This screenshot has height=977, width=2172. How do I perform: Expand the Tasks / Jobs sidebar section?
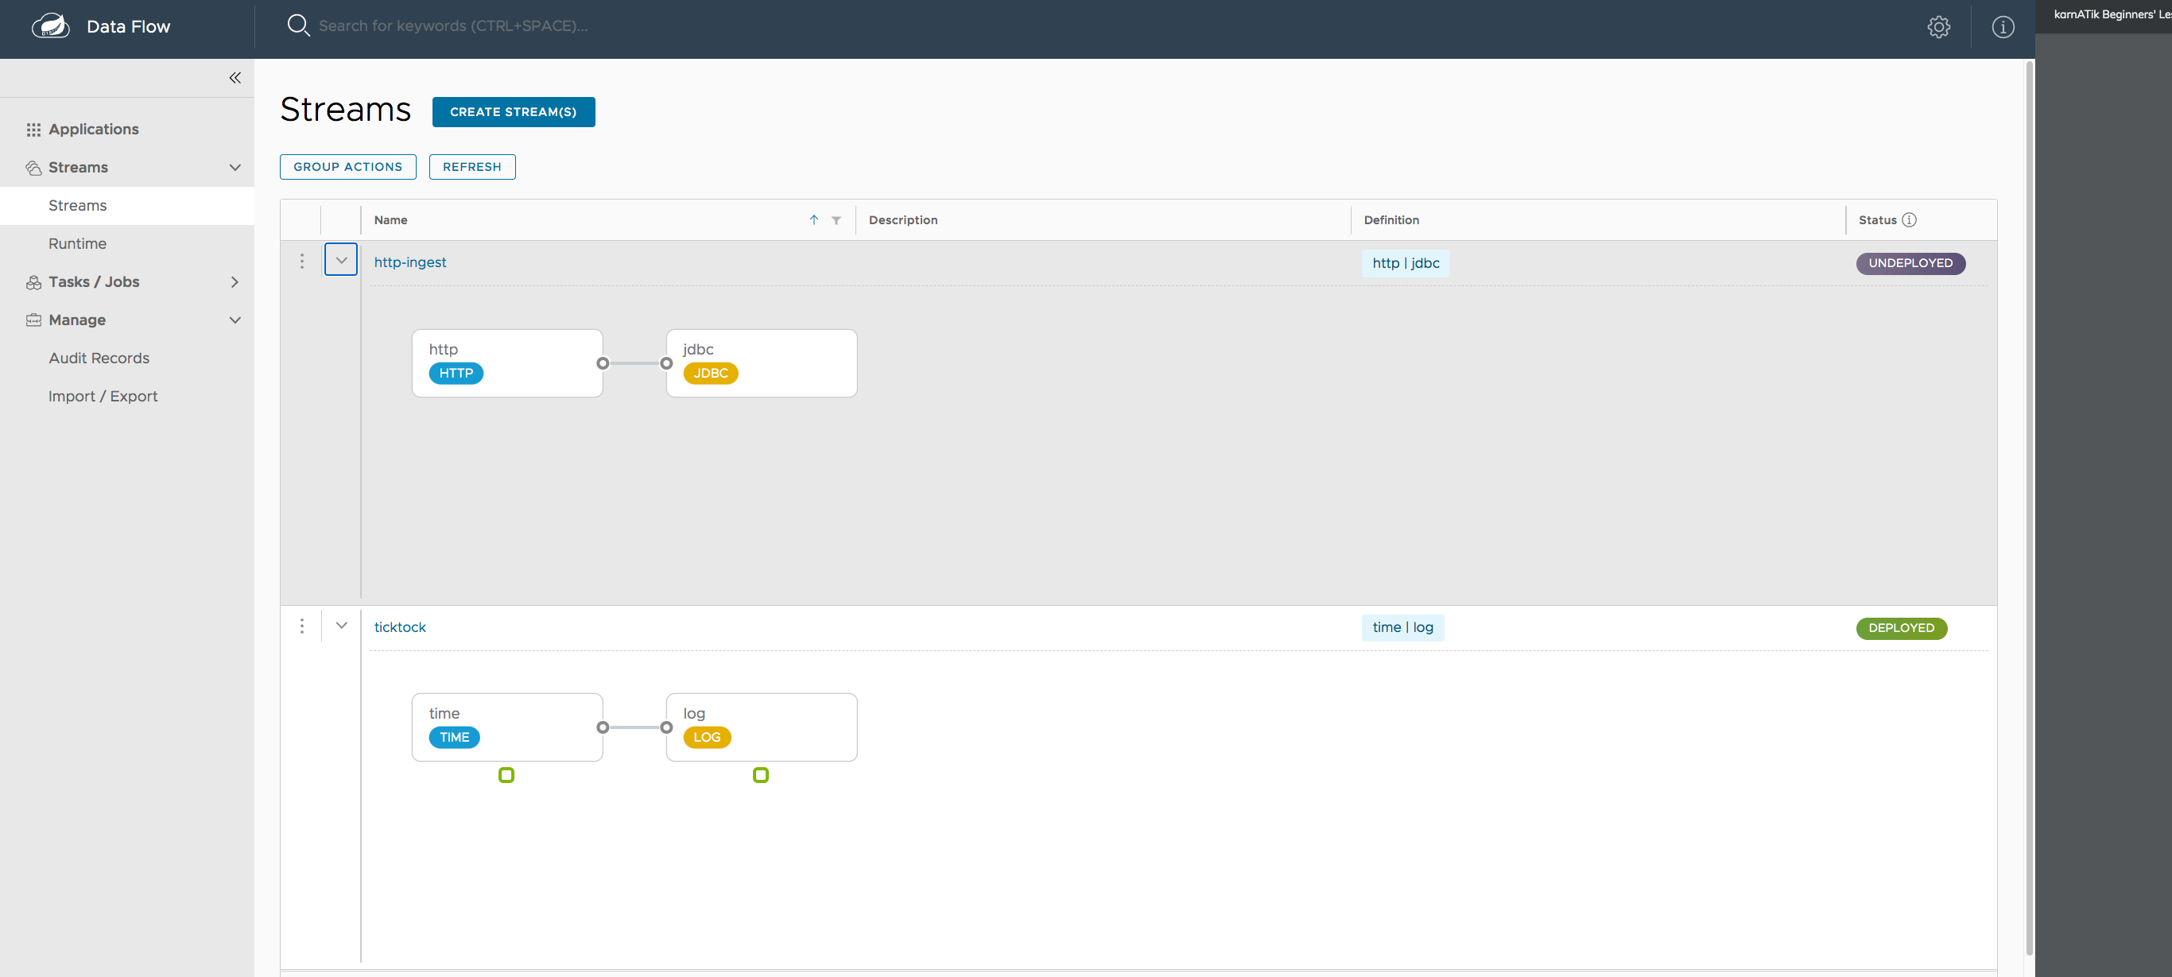click(235, 281)
